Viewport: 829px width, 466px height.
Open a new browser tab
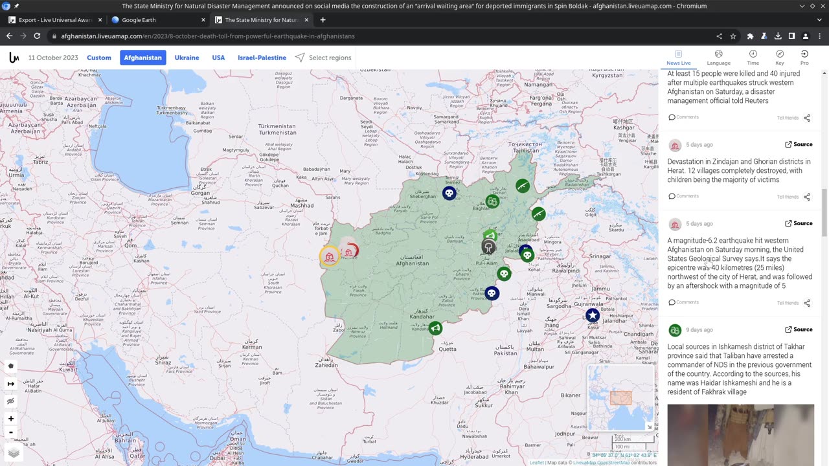323,20
